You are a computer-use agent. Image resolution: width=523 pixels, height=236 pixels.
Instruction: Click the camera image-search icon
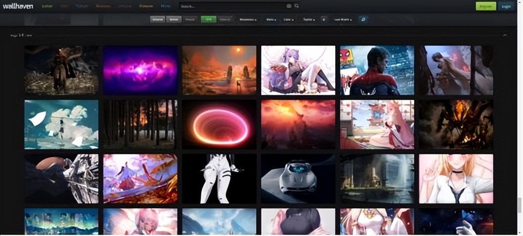(289, 6)
